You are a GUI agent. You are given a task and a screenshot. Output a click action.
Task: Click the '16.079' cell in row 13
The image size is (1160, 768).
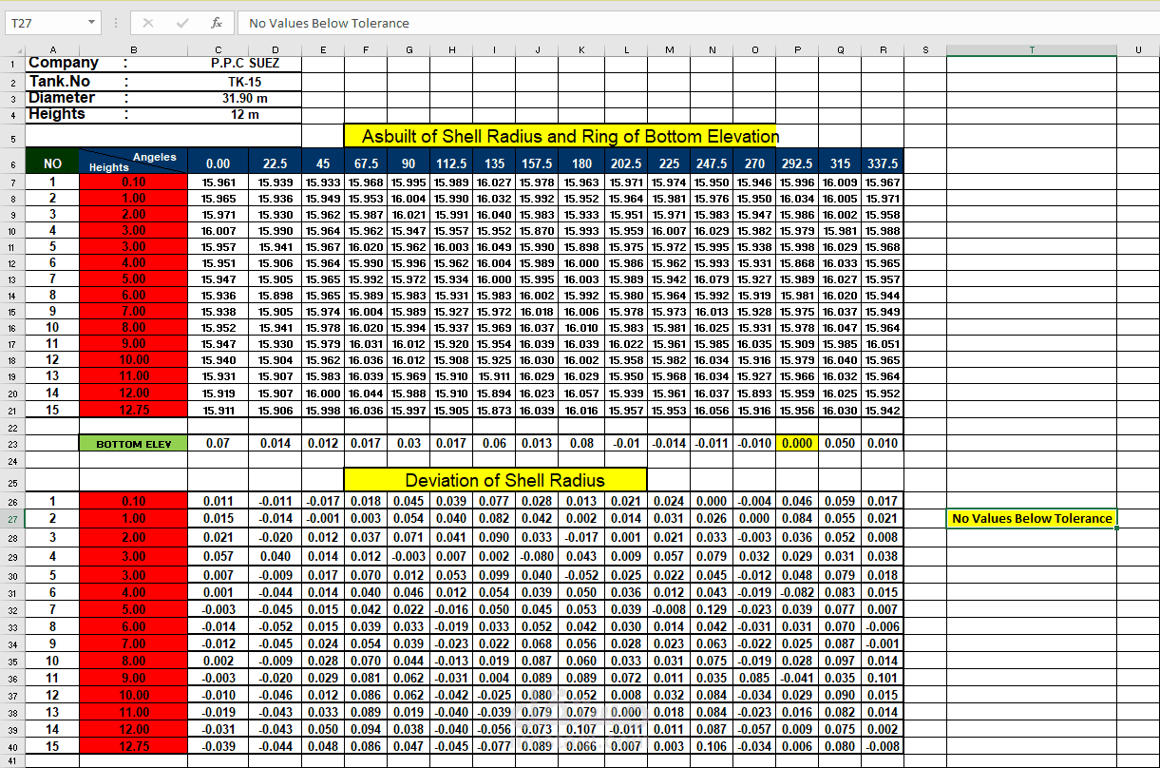(x=712, y=279)
